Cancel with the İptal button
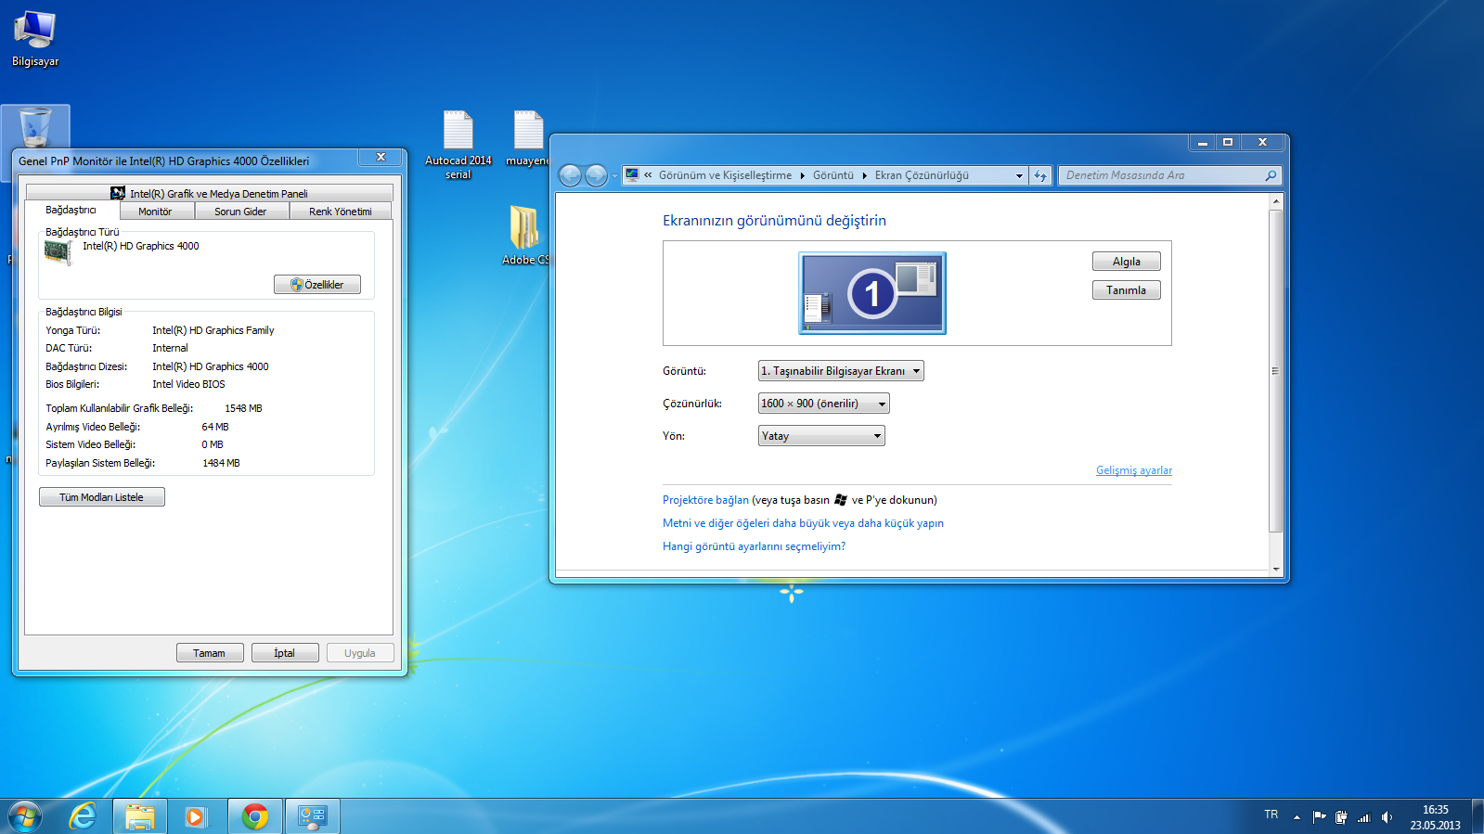The width and height of the screenshot is (1484, 834). click(285, 653)
